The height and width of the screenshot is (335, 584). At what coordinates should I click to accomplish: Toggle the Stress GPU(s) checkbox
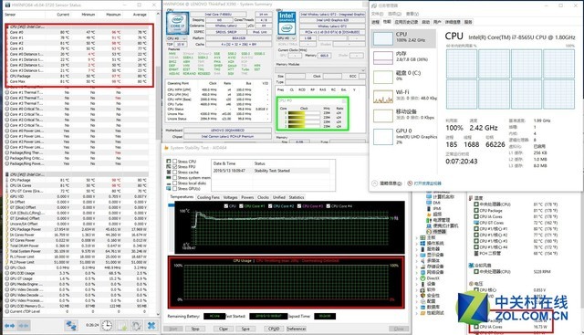(x=174, y=189)
